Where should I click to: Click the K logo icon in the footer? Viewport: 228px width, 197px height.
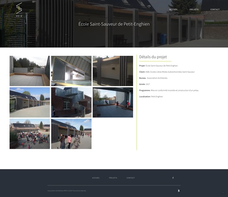click(x=179, y=191)
